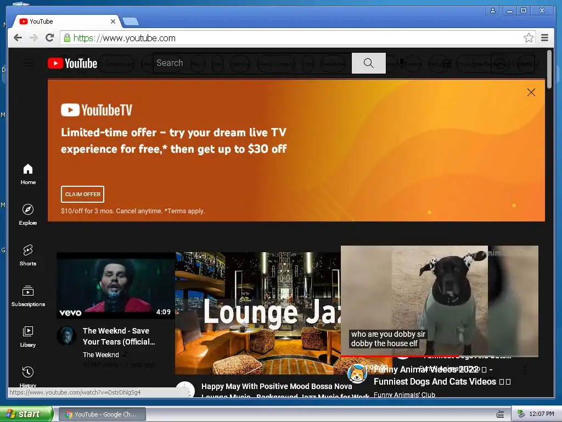Open the Lounge Jazz video thumbnail
562x422 pixels.
pyautogui.click(x=258, y=313)
